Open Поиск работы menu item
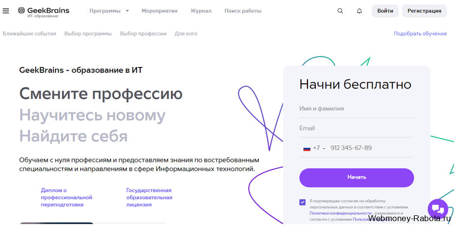This screenshot has width=455, height=227. point(243,11)
